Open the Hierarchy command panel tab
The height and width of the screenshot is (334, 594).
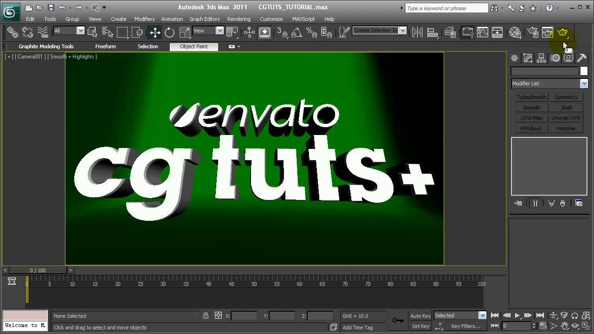point(541,58)
